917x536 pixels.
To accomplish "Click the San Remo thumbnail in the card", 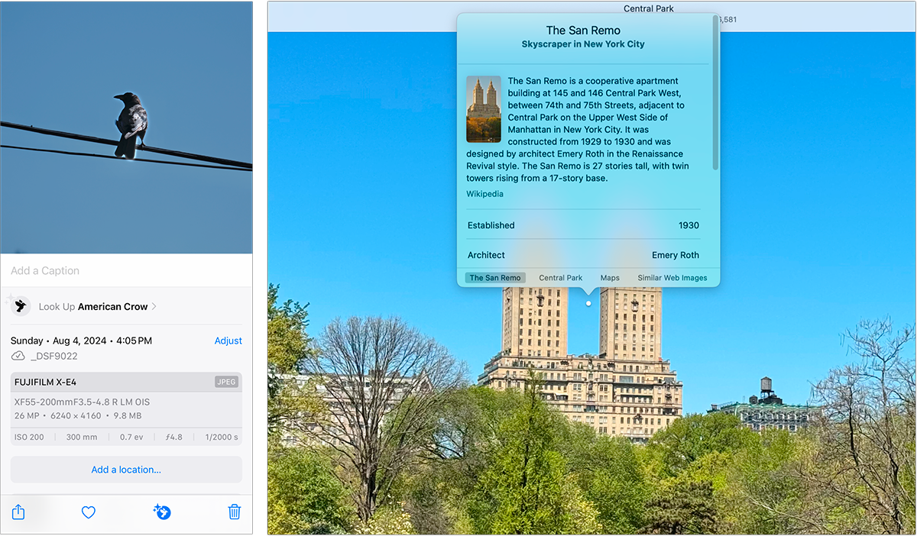I will coord(484,109).
